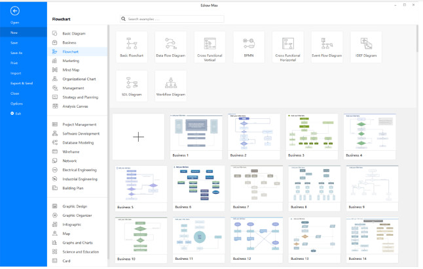The image size is (423, 269).
Task: Open the Business 14 example
Action: click(373, 240)
